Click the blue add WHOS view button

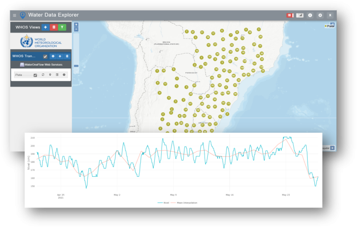pyautogui.click(x=45, y=27)
